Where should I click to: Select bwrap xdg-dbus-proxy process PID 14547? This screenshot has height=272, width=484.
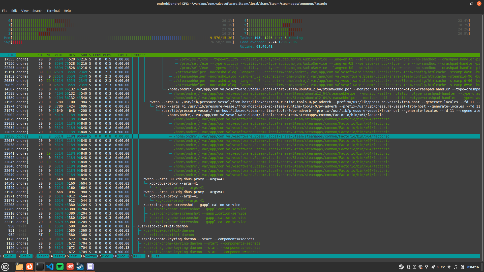coord(240,179)
